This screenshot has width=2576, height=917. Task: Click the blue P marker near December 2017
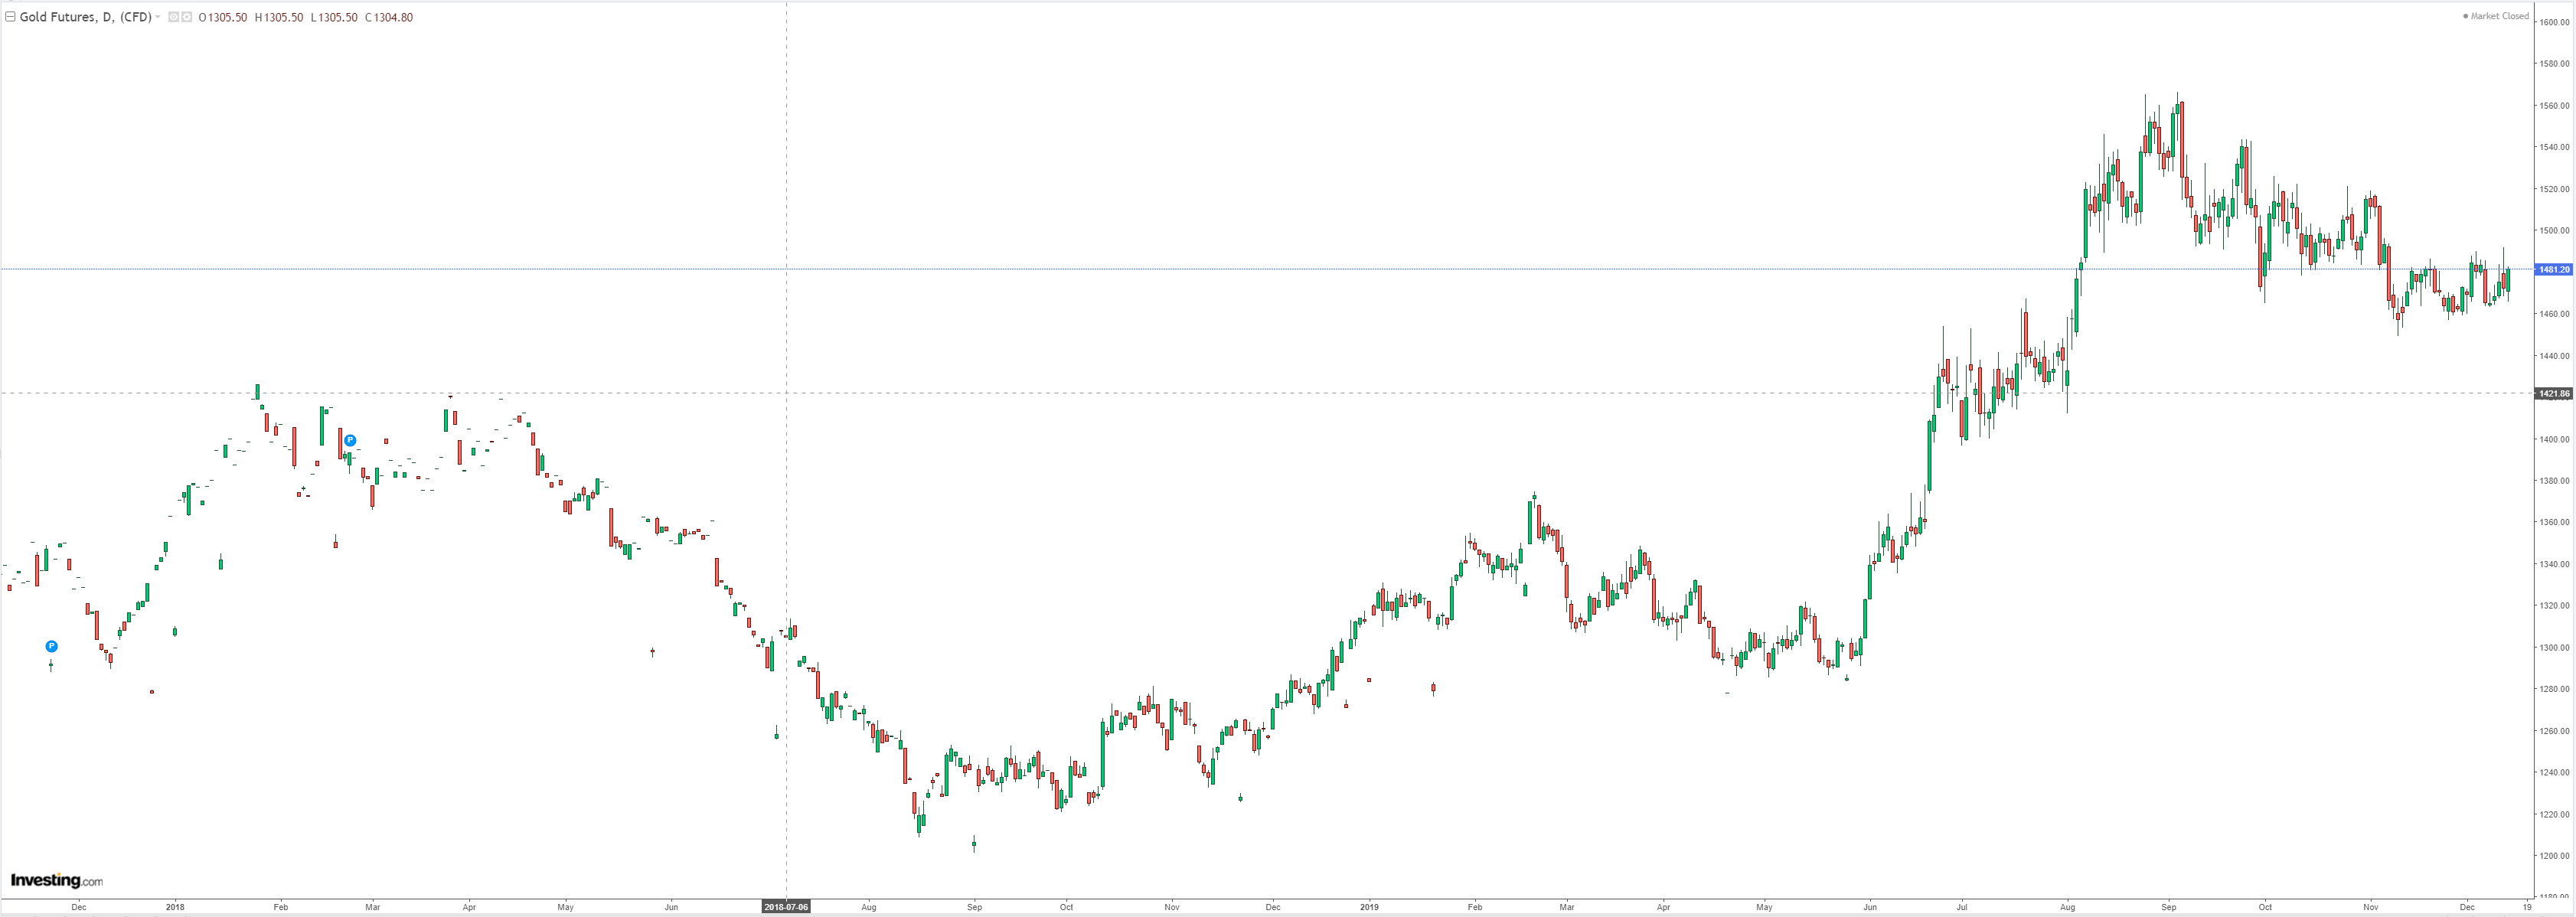point(52,646)
